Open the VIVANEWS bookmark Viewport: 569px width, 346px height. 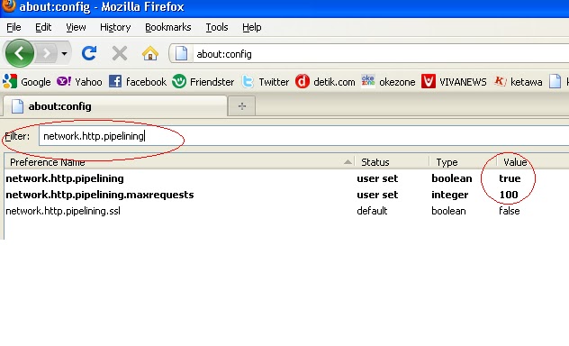click(454, 82)
